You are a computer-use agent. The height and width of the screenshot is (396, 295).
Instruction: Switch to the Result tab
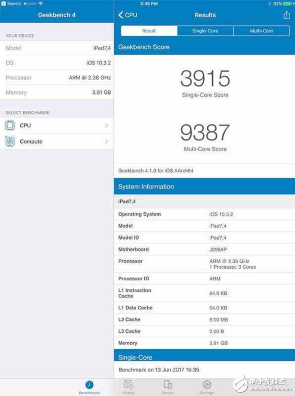click(149, 31)
